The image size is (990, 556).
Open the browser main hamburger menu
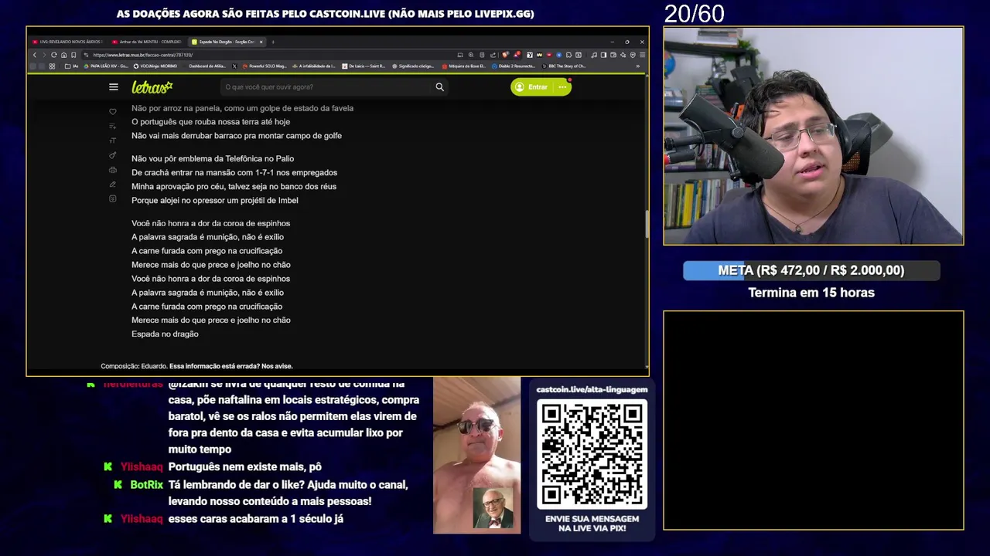click(x=643, y=55)
